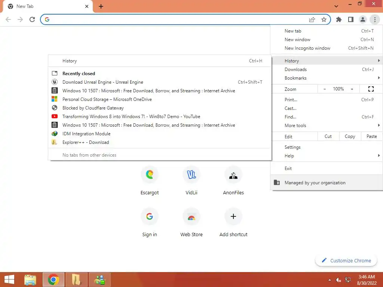Click the Chrome taskbar icon
The image size is (383, 287).
[x=53, y=280]
